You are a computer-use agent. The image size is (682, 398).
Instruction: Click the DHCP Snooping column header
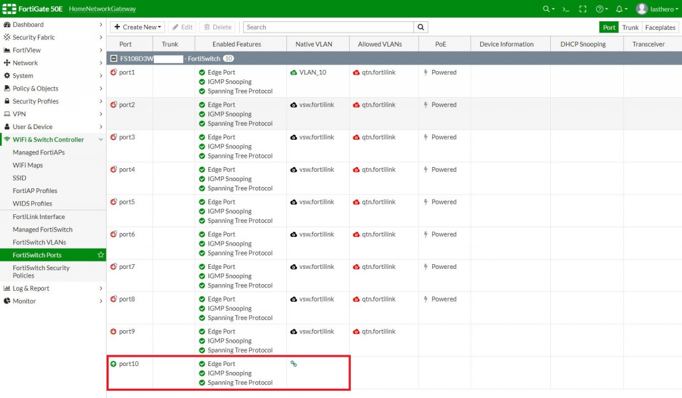tap(587, 44)
